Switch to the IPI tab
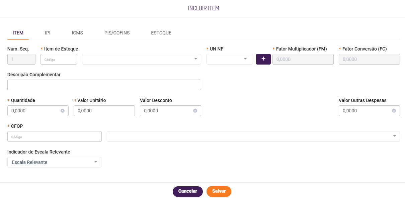 click(x=48, y=33)
